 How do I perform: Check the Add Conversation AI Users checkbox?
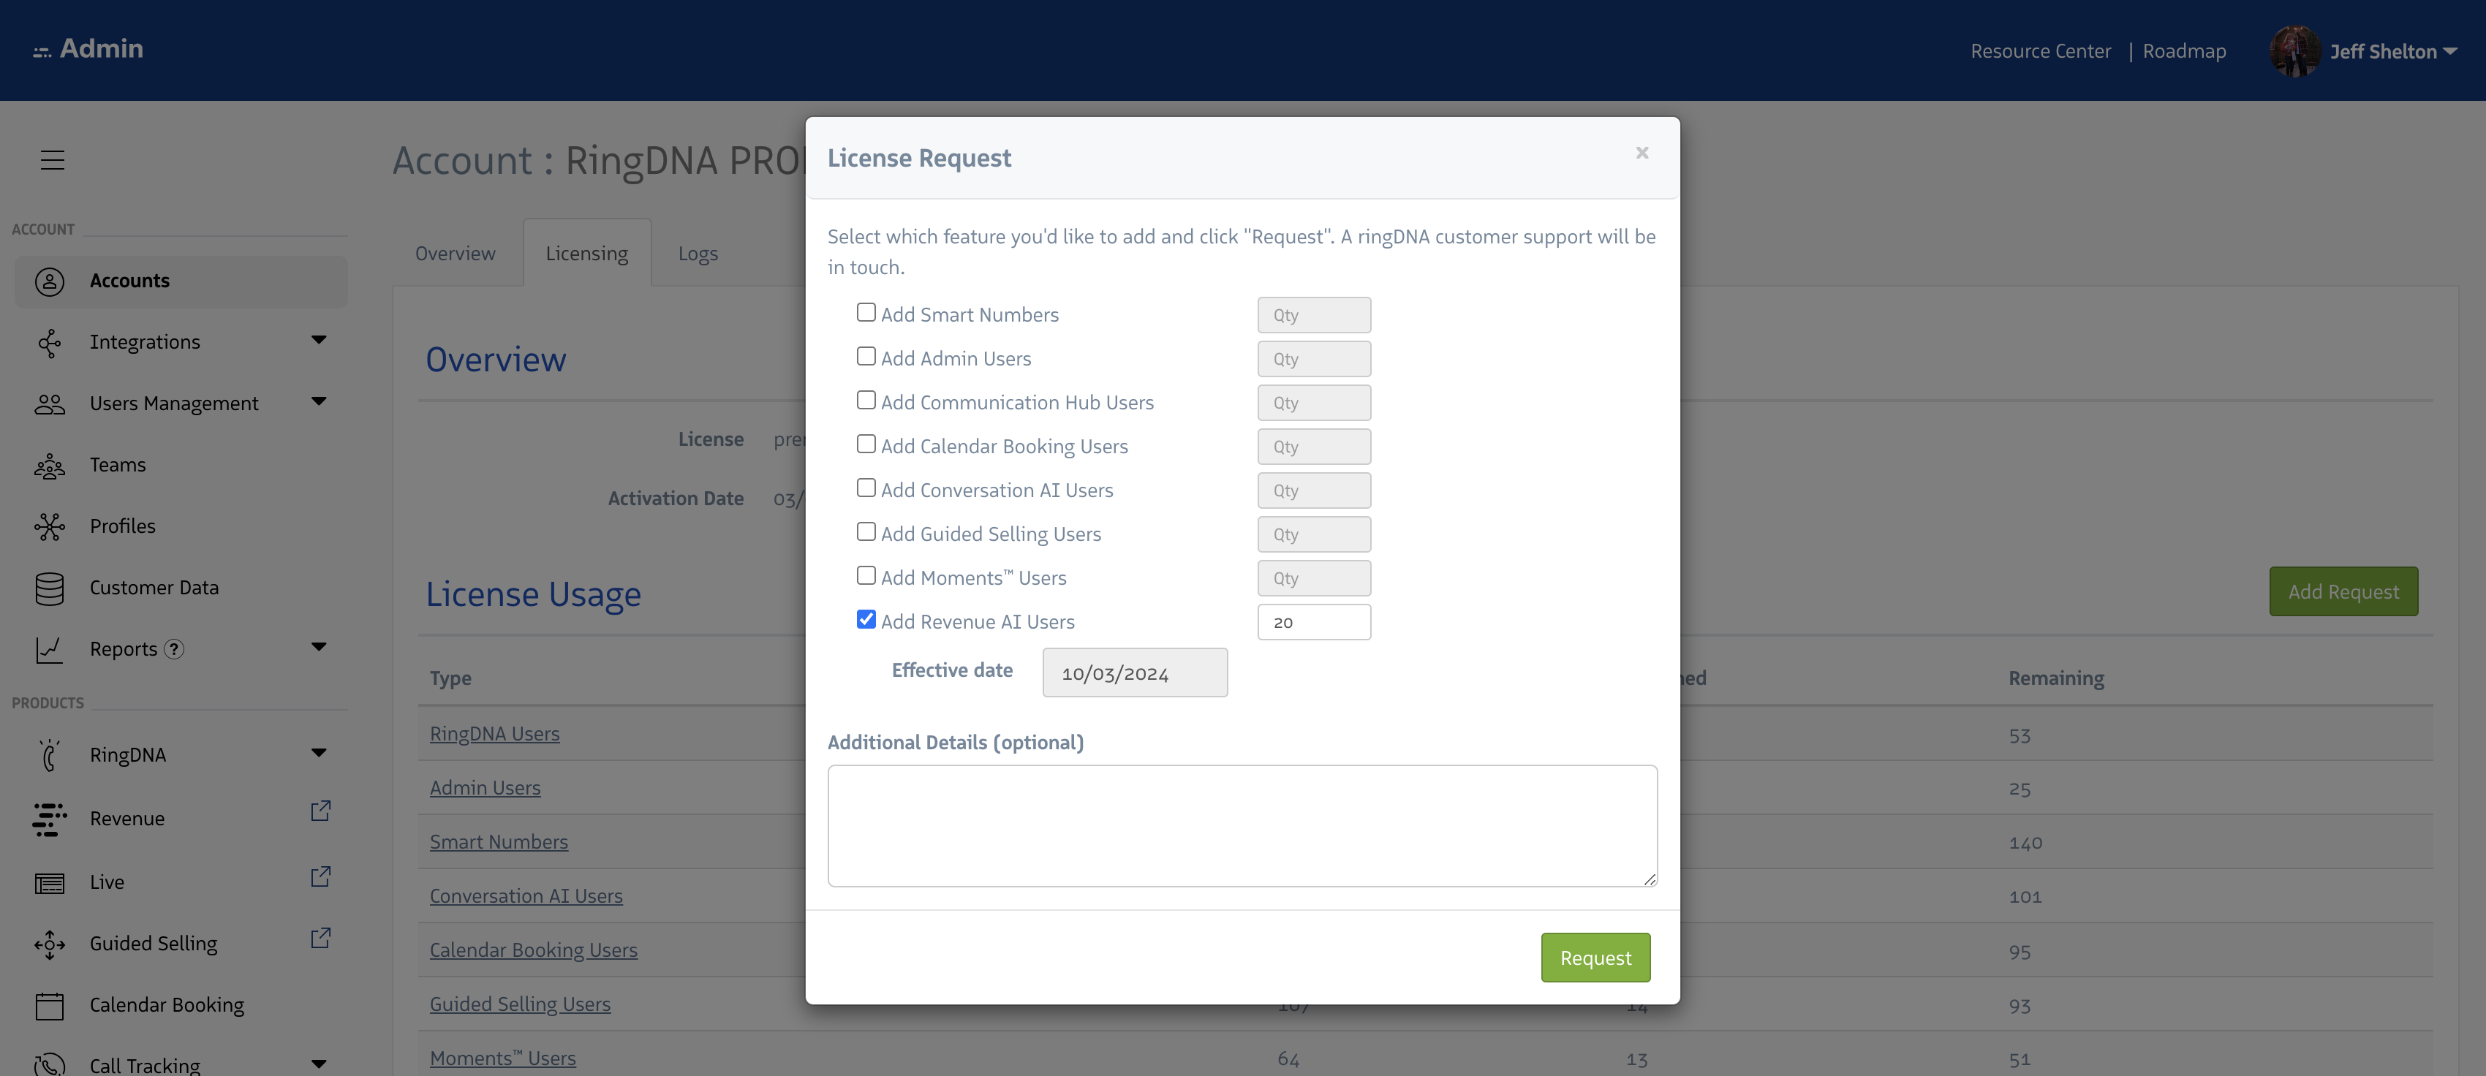point(866,488)
